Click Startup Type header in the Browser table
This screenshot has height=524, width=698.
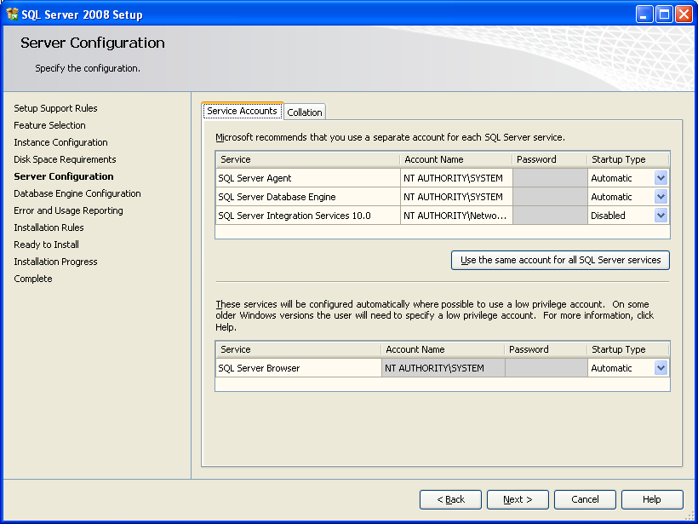click(628, 349)
